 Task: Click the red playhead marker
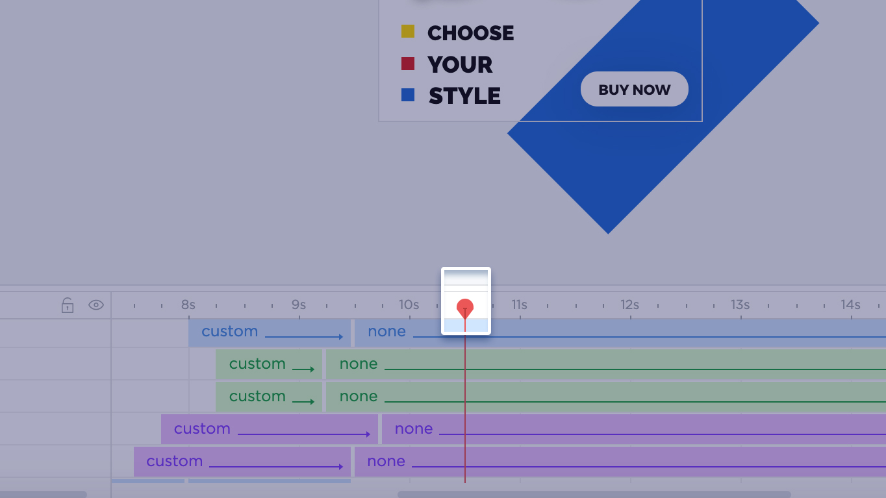click(465, 308)
